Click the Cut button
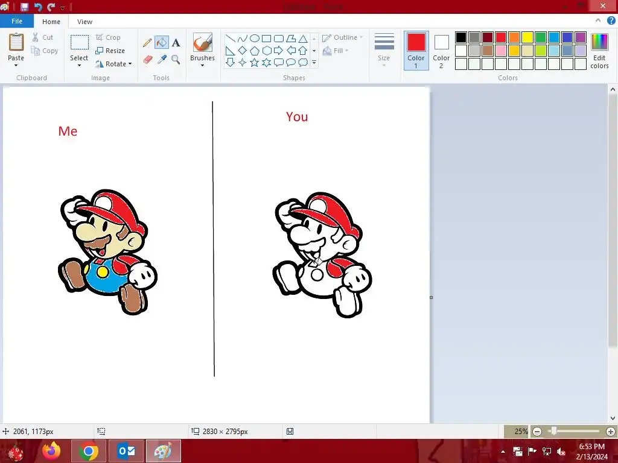Viewport: 618px width, 463px height. point(43,37)
